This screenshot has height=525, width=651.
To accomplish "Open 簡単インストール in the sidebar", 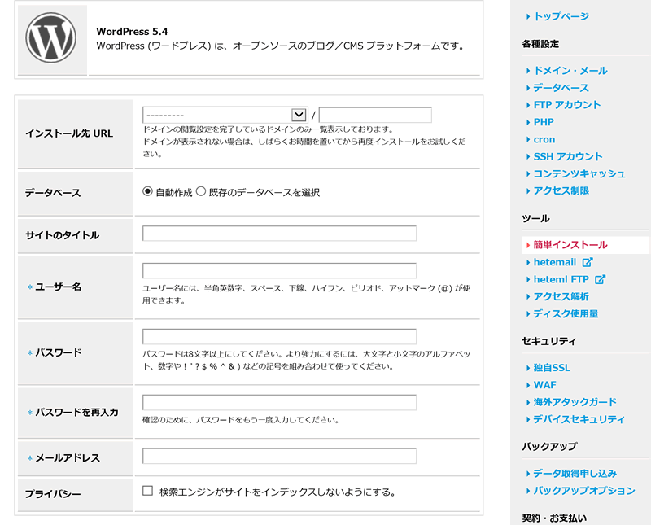I will (570, 245).
